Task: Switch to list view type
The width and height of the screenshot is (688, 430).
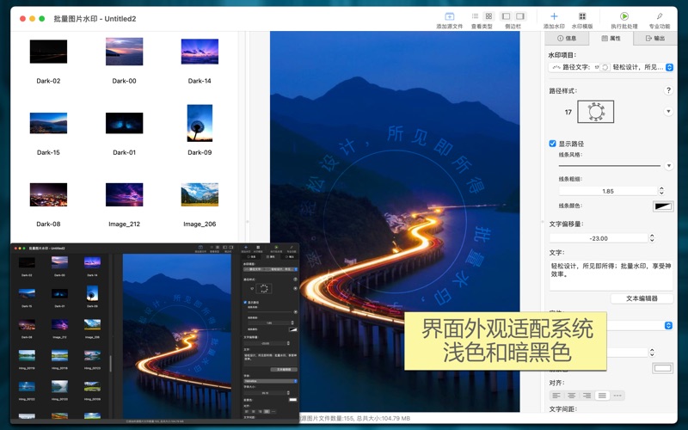Action: [475, 16]
